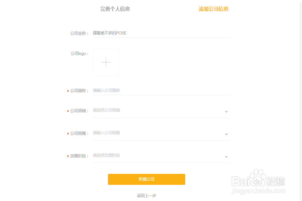Select the 公司简称 input field
The width and height of the screenshot is (302, 201).
pos(153,90)
